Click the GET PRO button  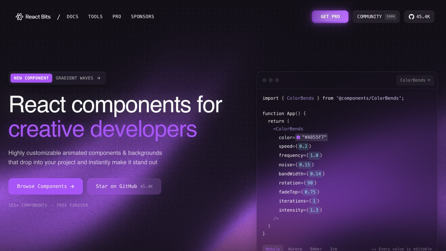[x=330, y=17]
